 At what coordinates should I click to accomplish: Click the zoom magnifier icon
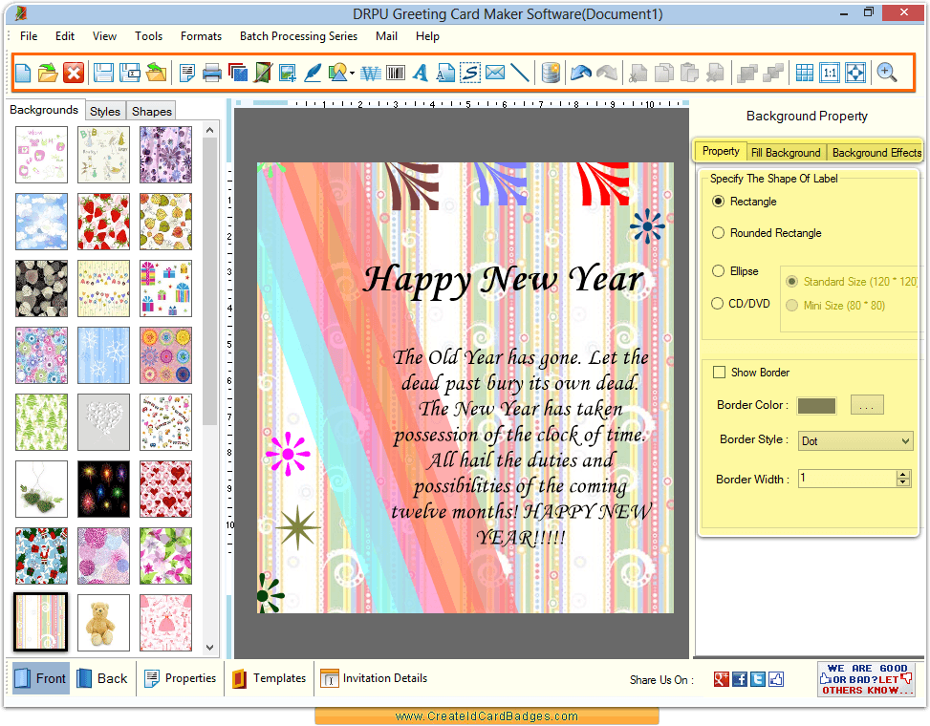pos(887,73)
